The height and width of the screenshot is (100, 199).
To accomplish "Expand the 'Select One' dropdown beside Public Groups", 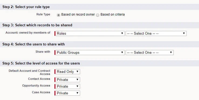I will coord(149,52).
